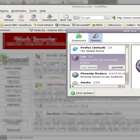Click the OSNews site icon in URL bar
Viewport: 140px width, 140px height.
click(x=114, y=18)
